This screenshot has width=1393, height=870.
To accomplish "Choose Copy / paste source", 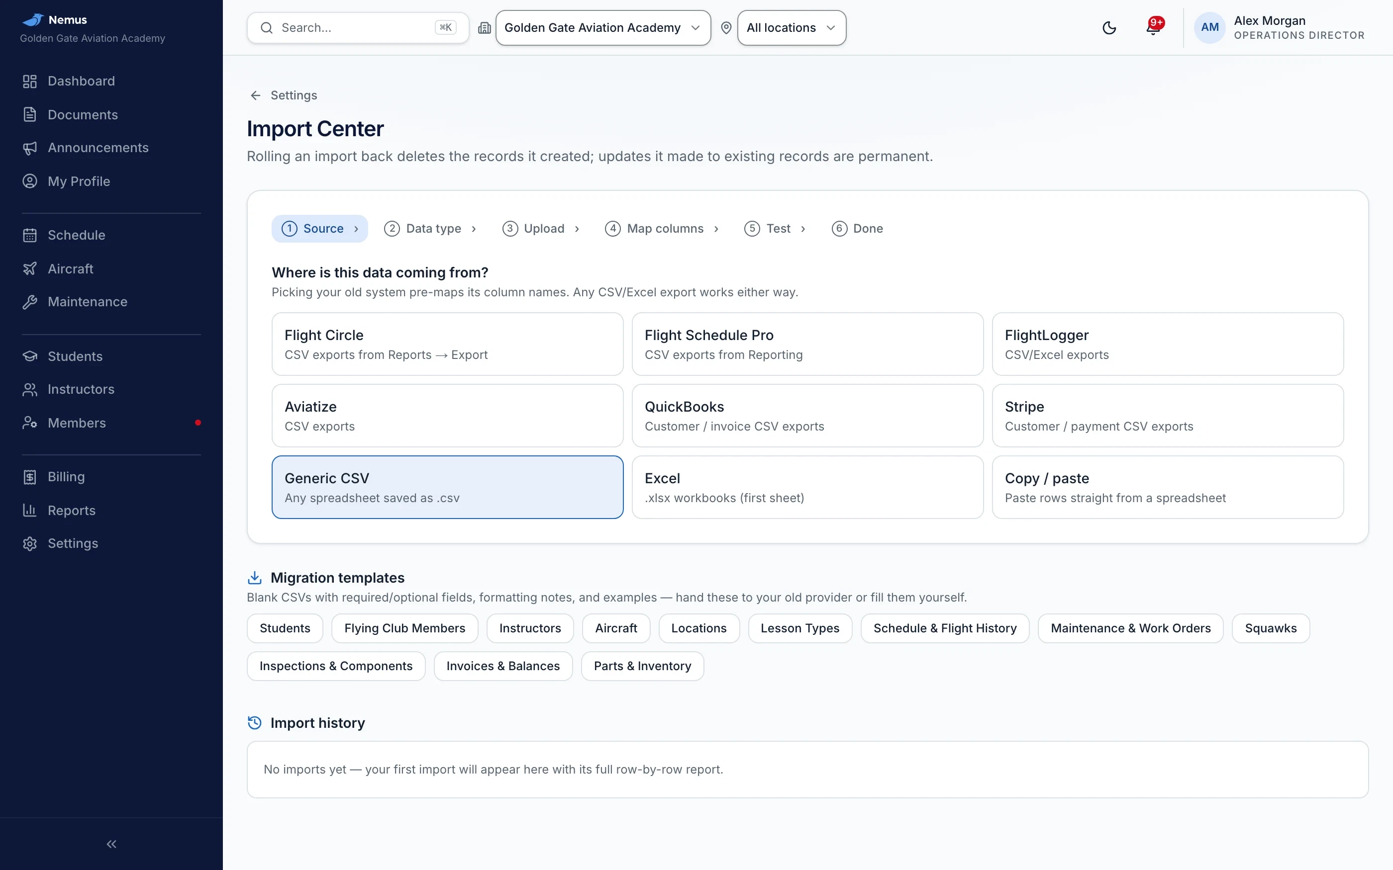I will [1167, 487].
